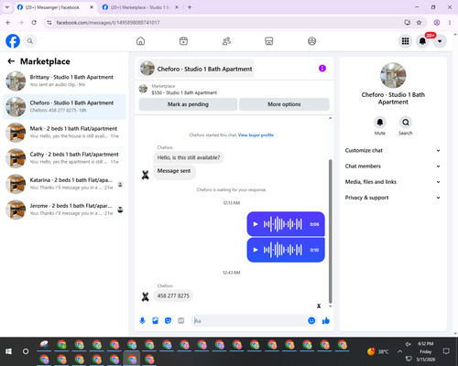Expand the Customize chat section

point(393,150)
